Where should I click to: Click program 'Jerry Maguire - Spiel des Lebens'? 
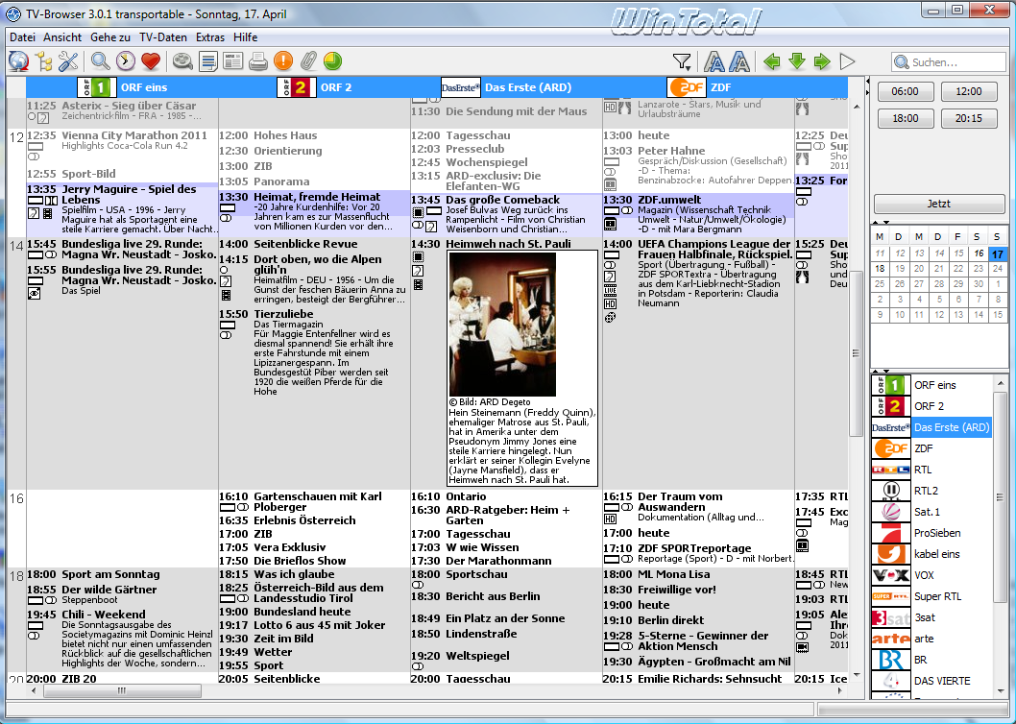click(x=122, y=210)
